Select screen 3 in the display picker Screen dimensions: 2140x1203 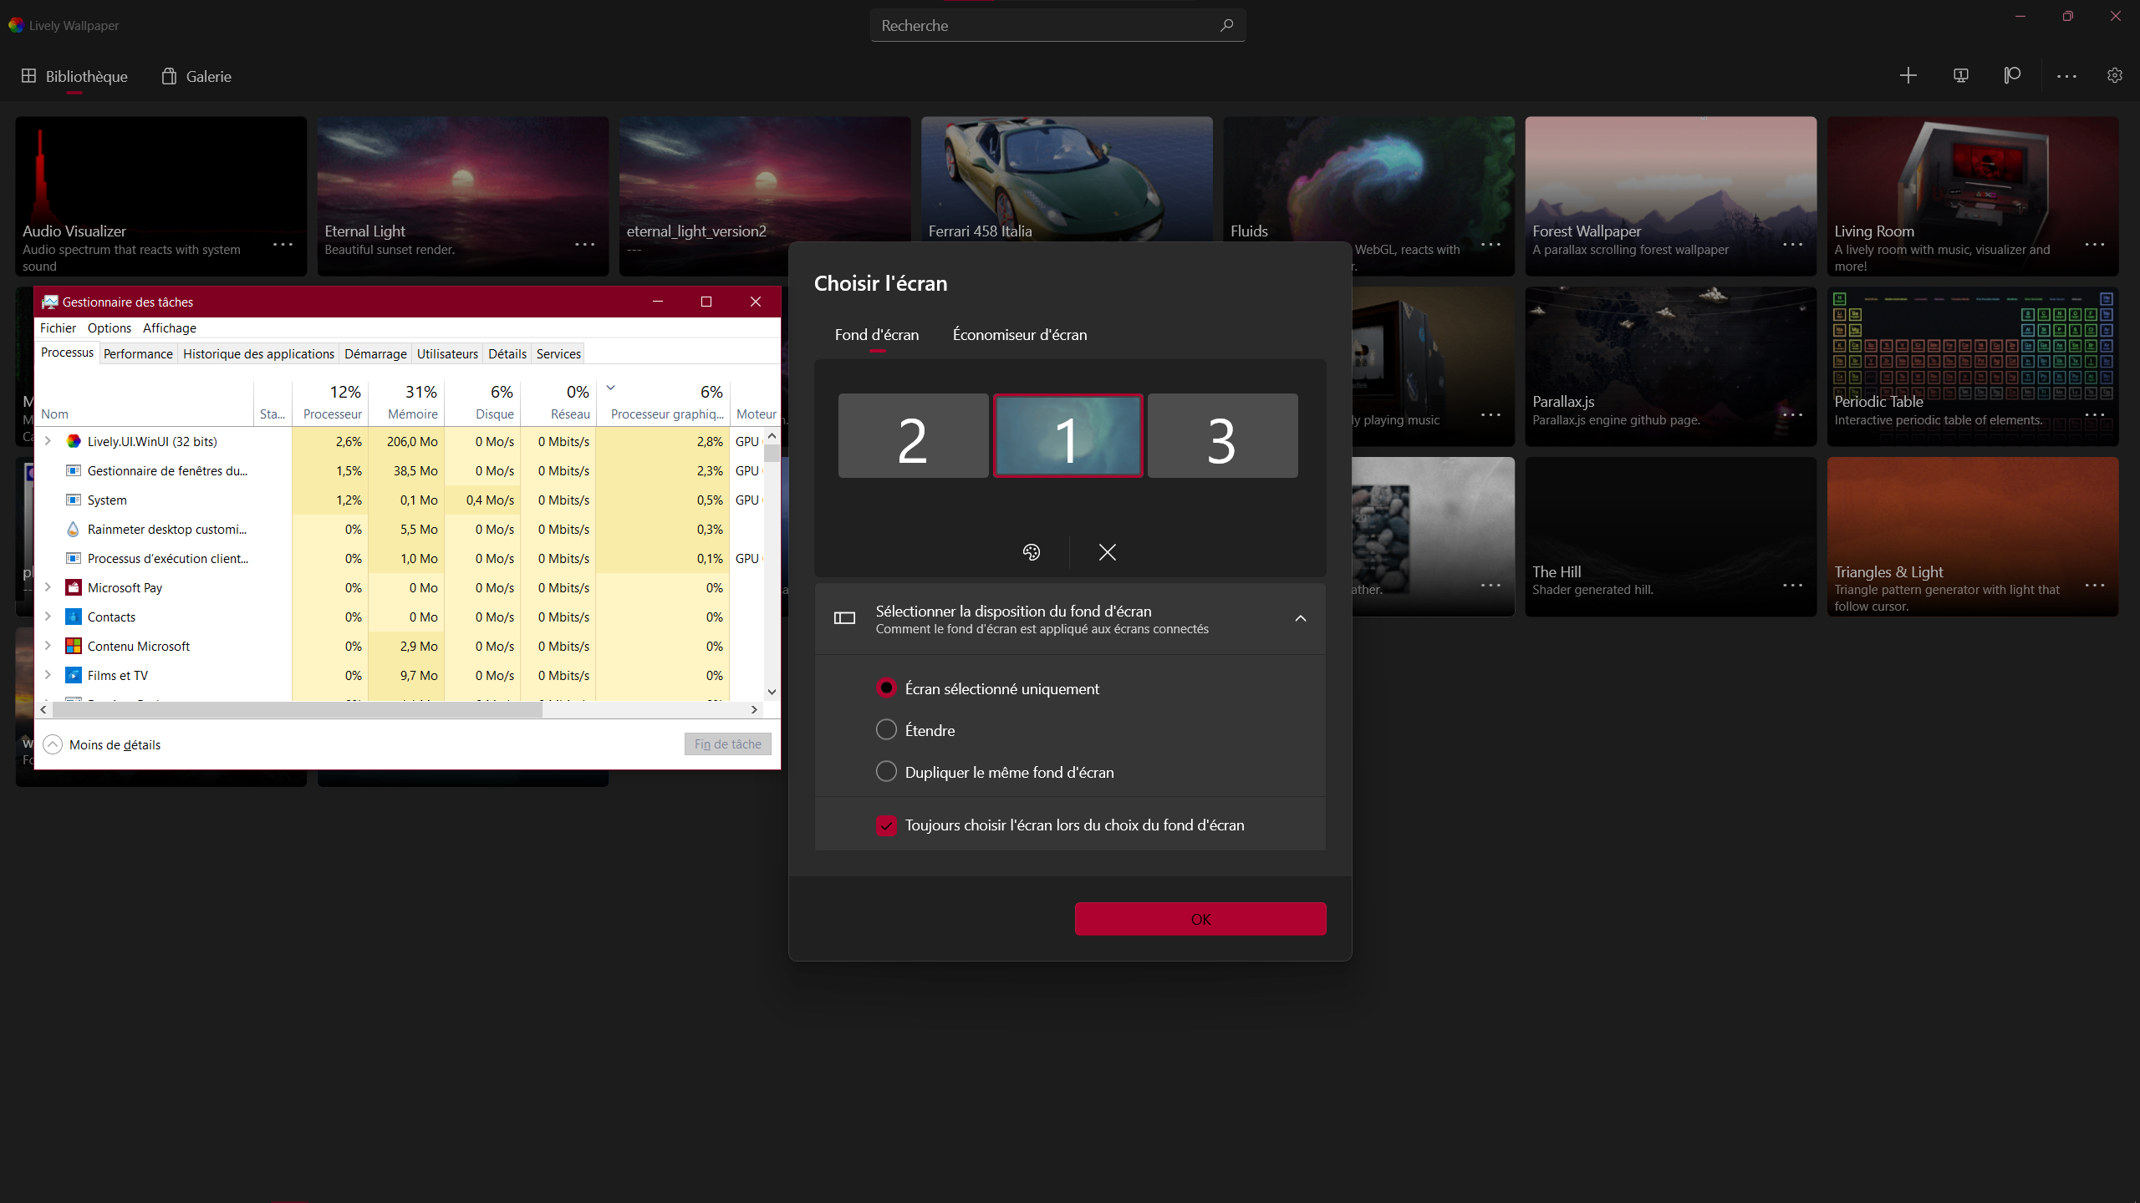(1221, 435)
